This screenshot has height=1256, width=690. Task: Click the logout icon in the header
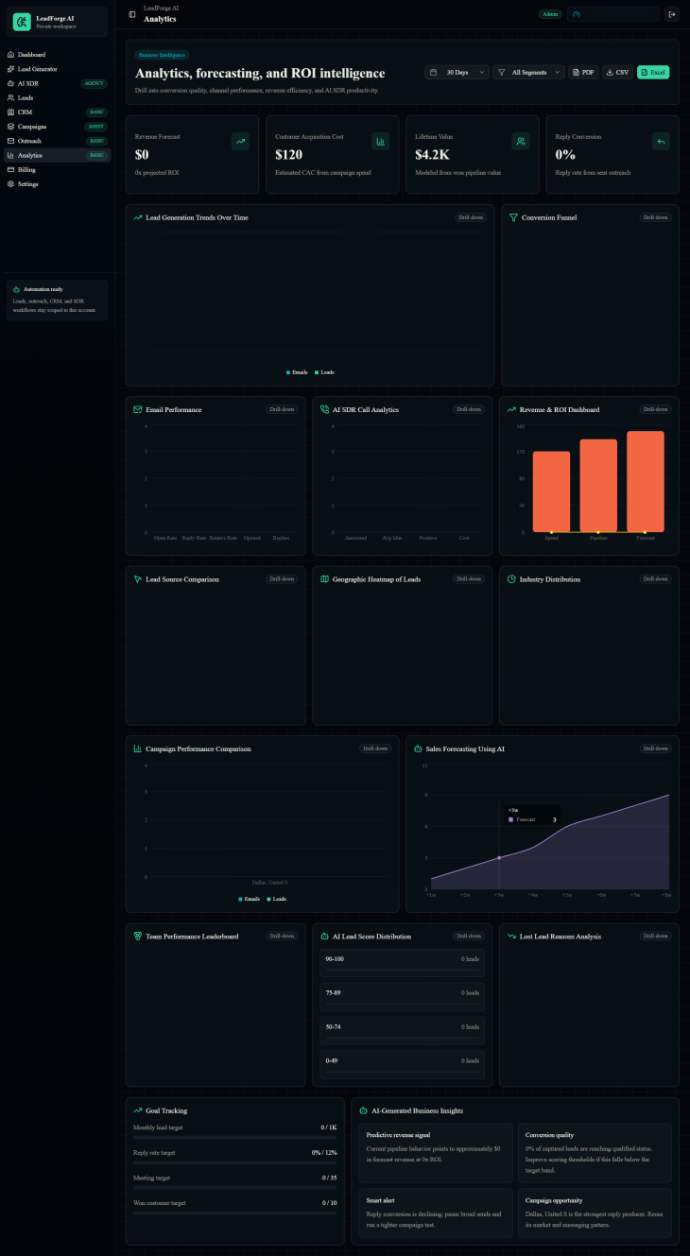(672, 14)
